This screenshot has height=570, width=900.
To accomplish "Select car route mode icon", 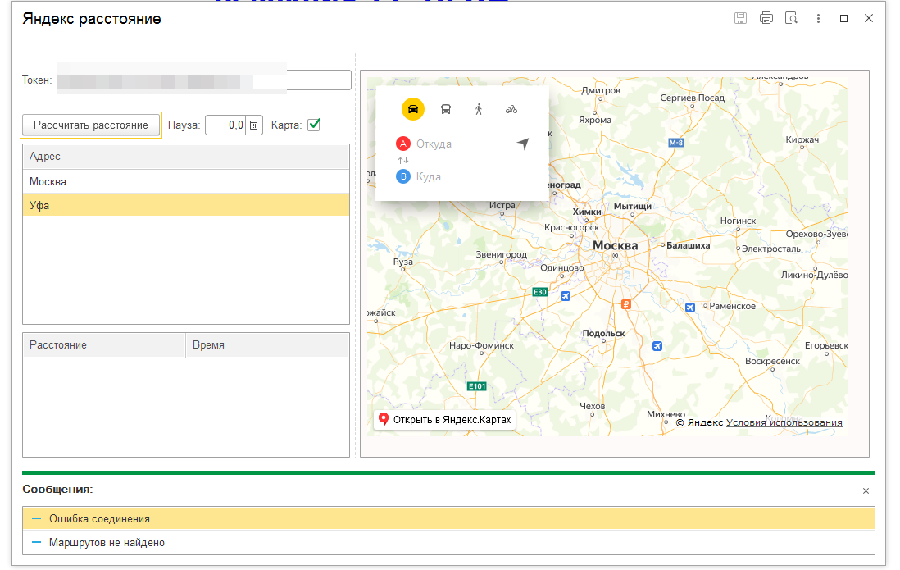I will pos(412,109).
